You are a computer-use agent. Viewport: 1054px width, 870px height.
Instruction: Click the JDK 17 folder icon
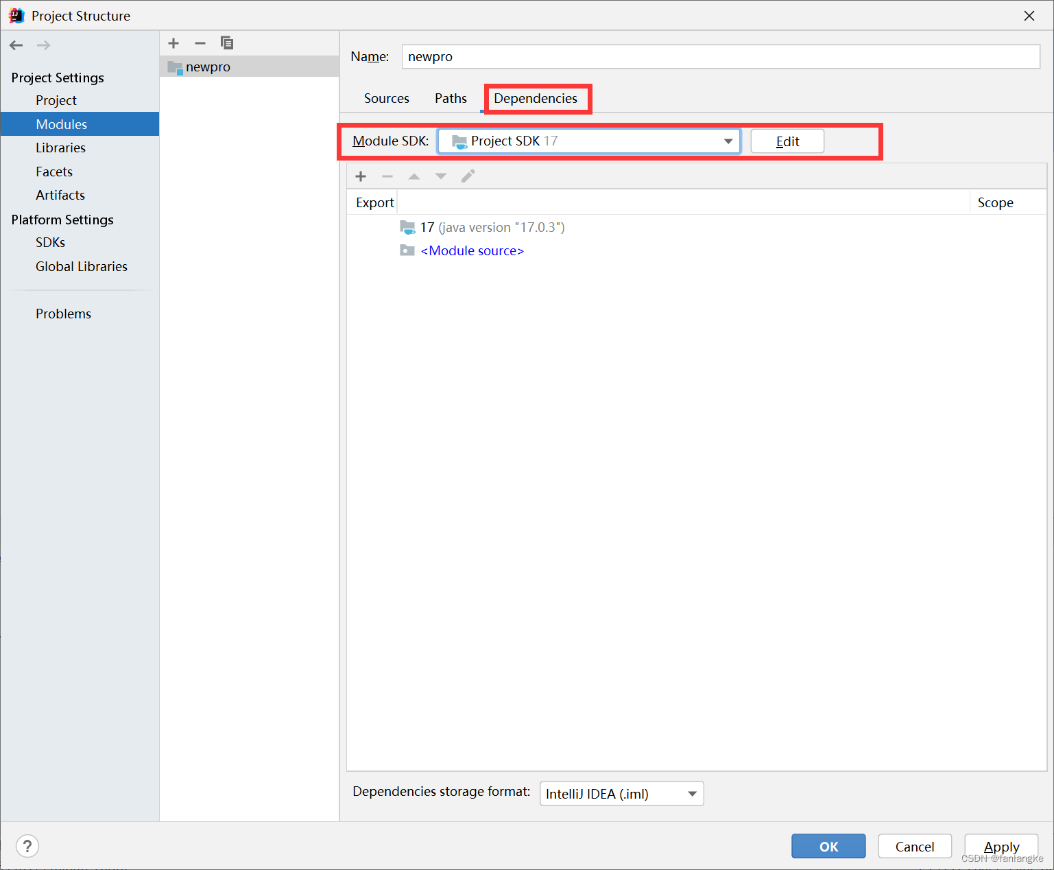coord(407,227)
